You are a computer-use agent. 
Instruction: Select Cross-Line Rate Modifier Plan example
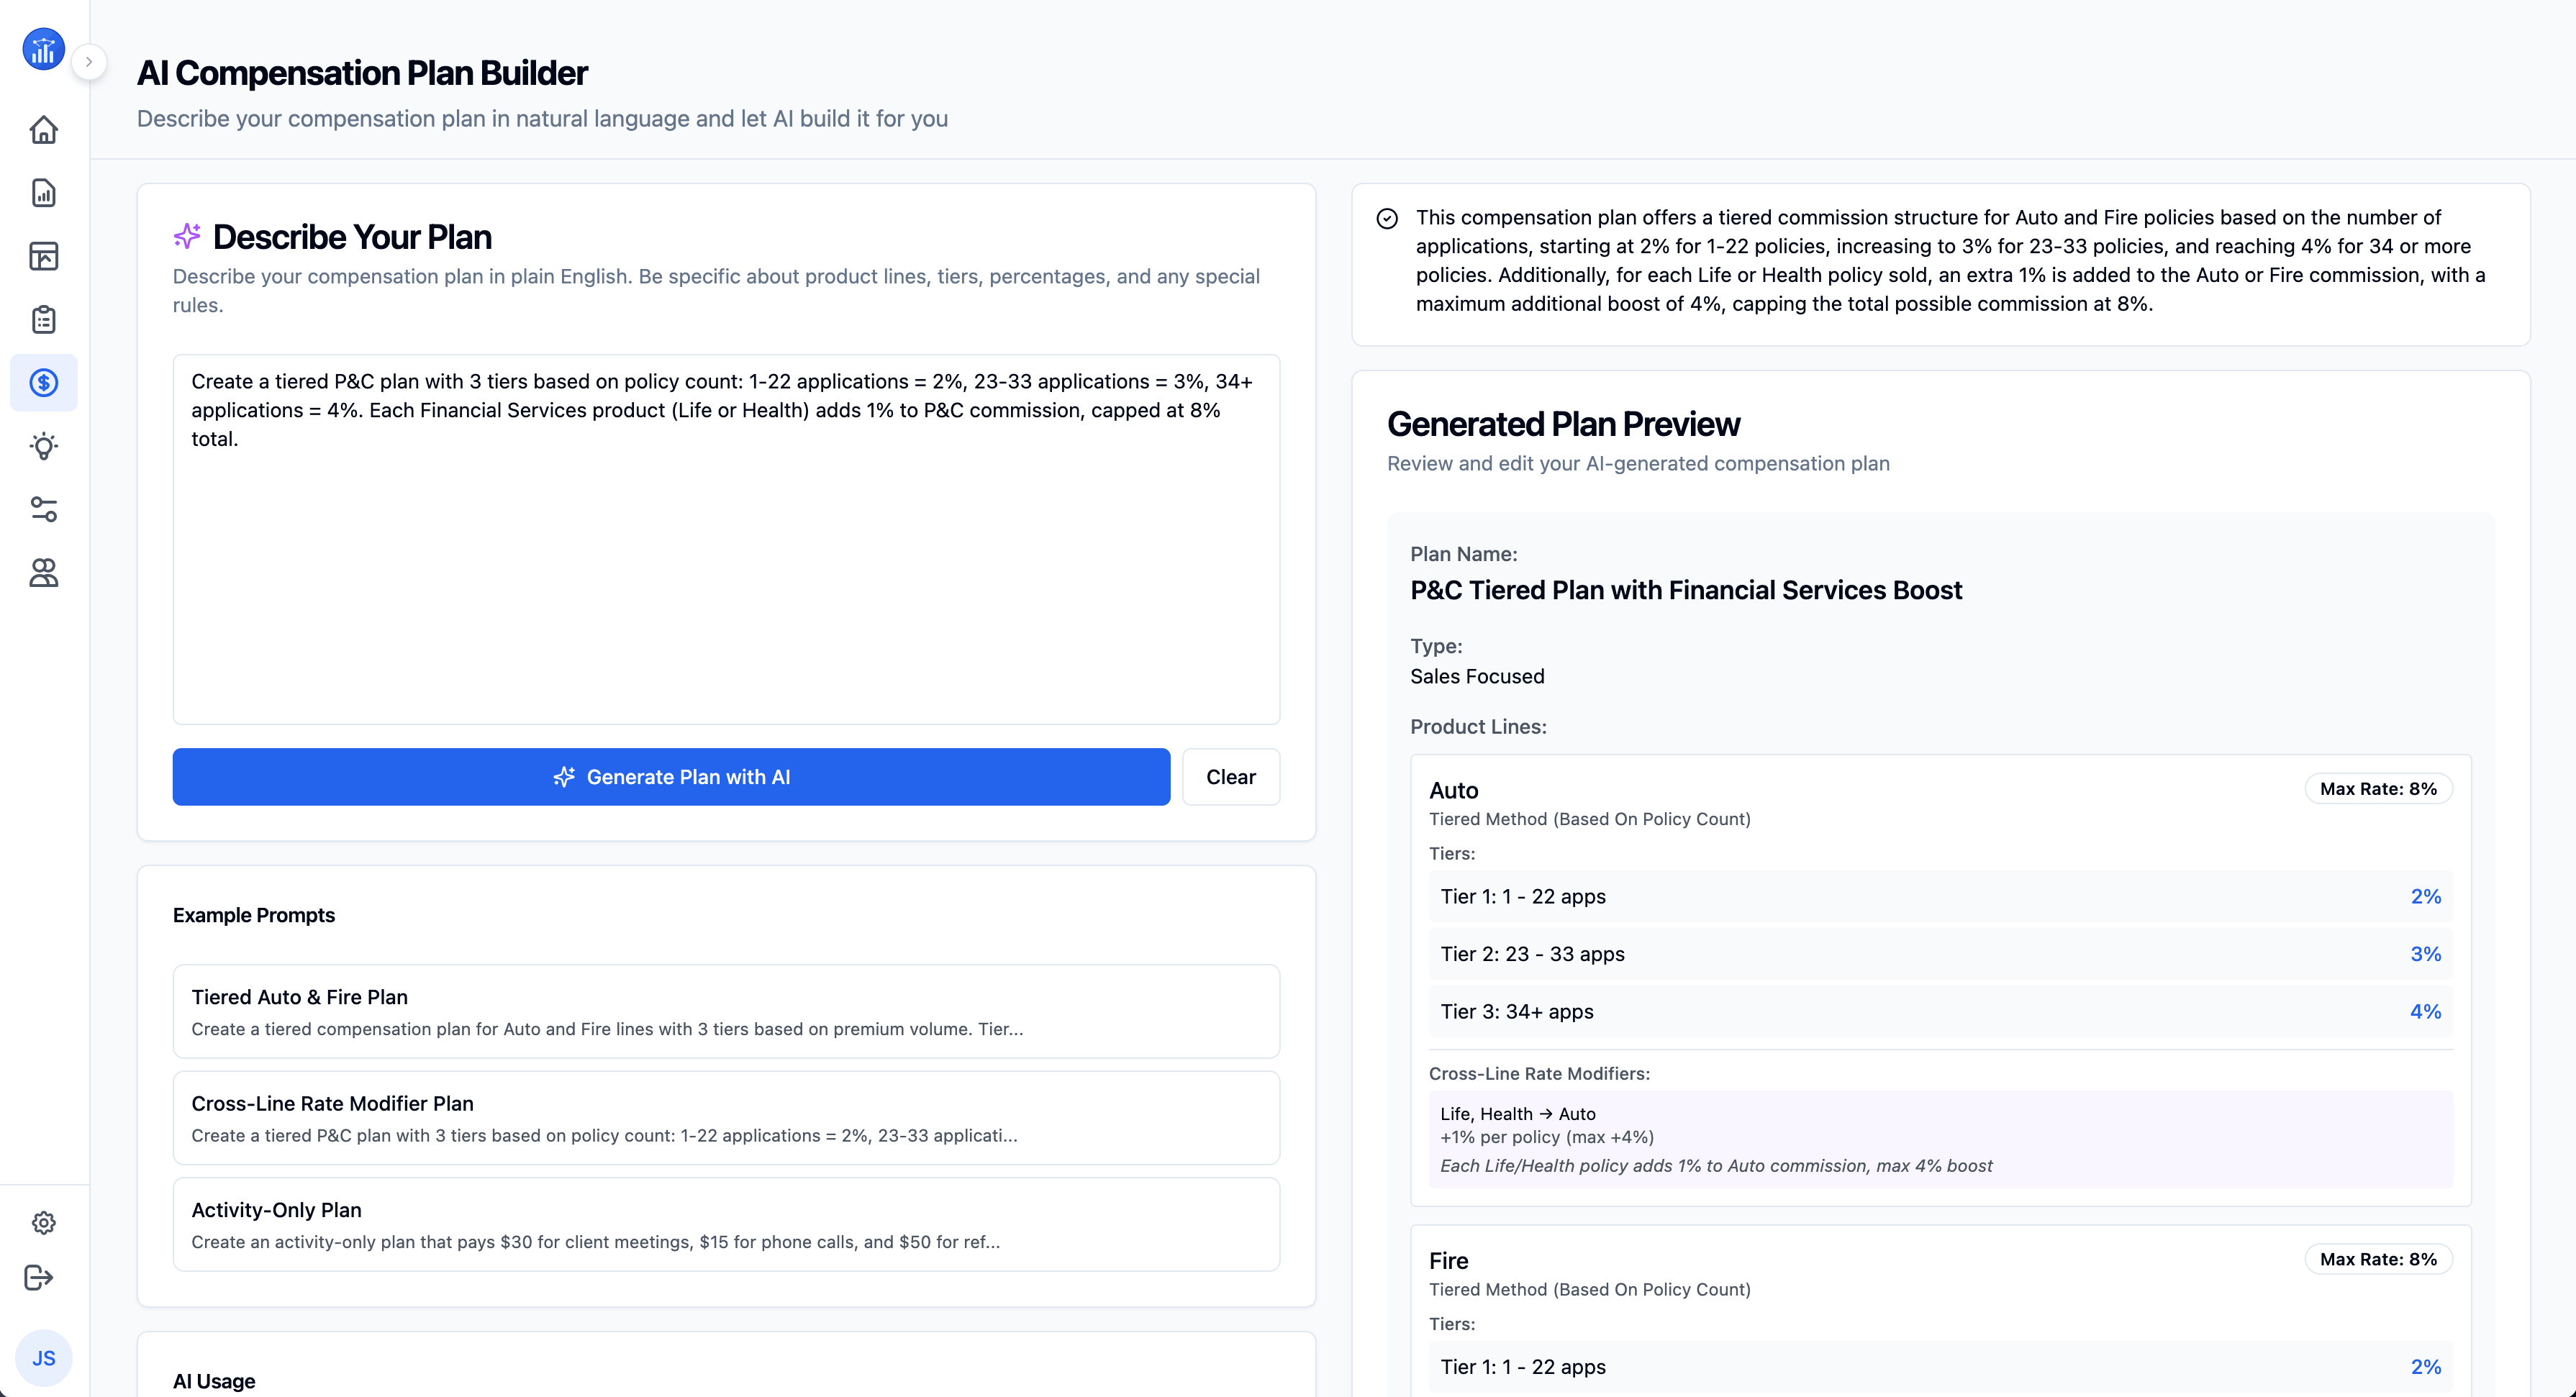tap(726, 1118)
